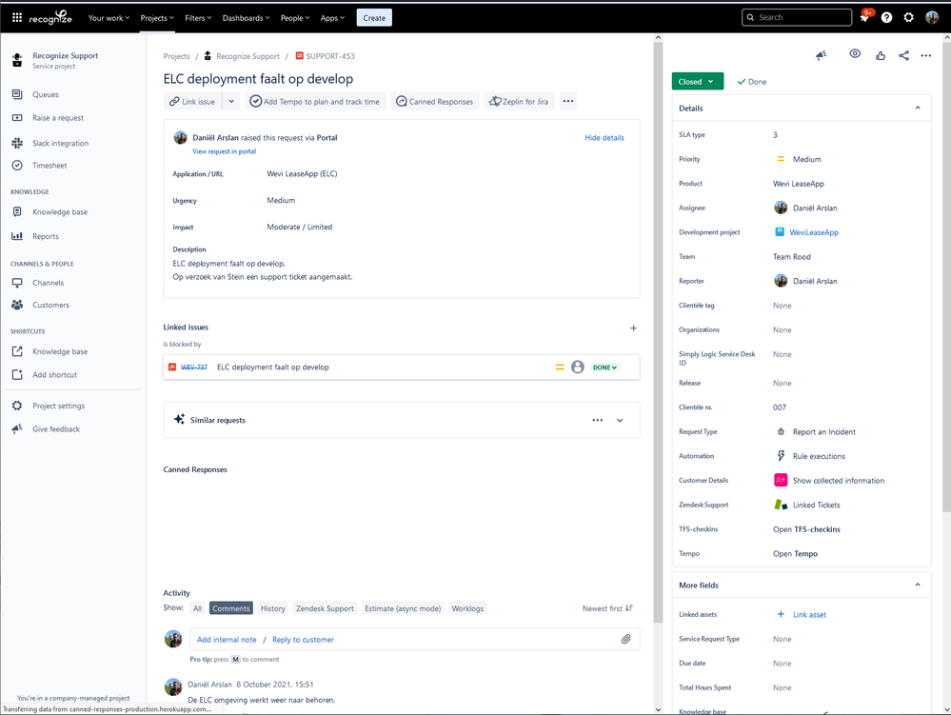Toggle Newest first sort order
This screenshot has height=715, width=951.
pos(607,608)
